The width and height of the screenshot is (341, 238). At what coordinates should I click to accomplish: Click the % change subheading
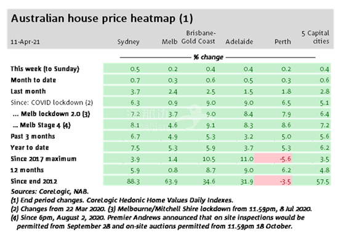point(208,57)
